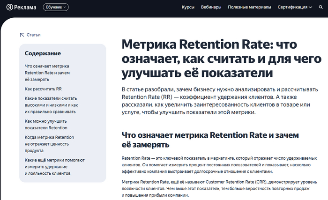Open 'Как можно улучшить показатели Retention' link

click(x=46, y=125)
